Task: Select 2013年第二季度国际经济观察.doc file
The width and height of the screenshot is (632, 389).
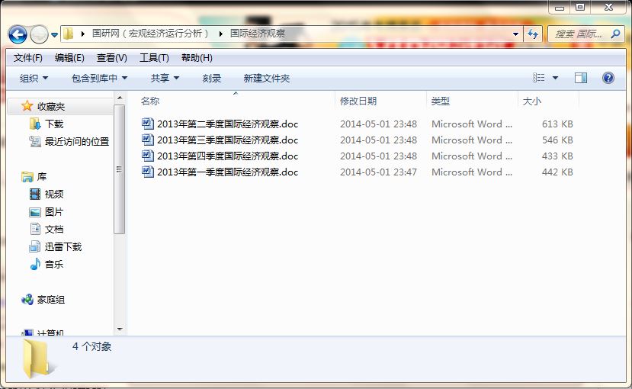Action: click(227, 124)
